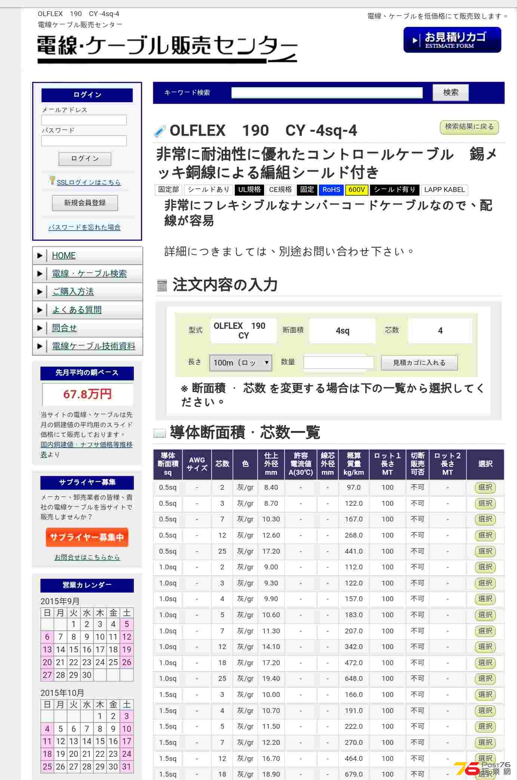Viewport: 517px width, 780px height.
Task: Click the 電線・ケーブル販売センター site logo
Action: [x=167, y=49]
